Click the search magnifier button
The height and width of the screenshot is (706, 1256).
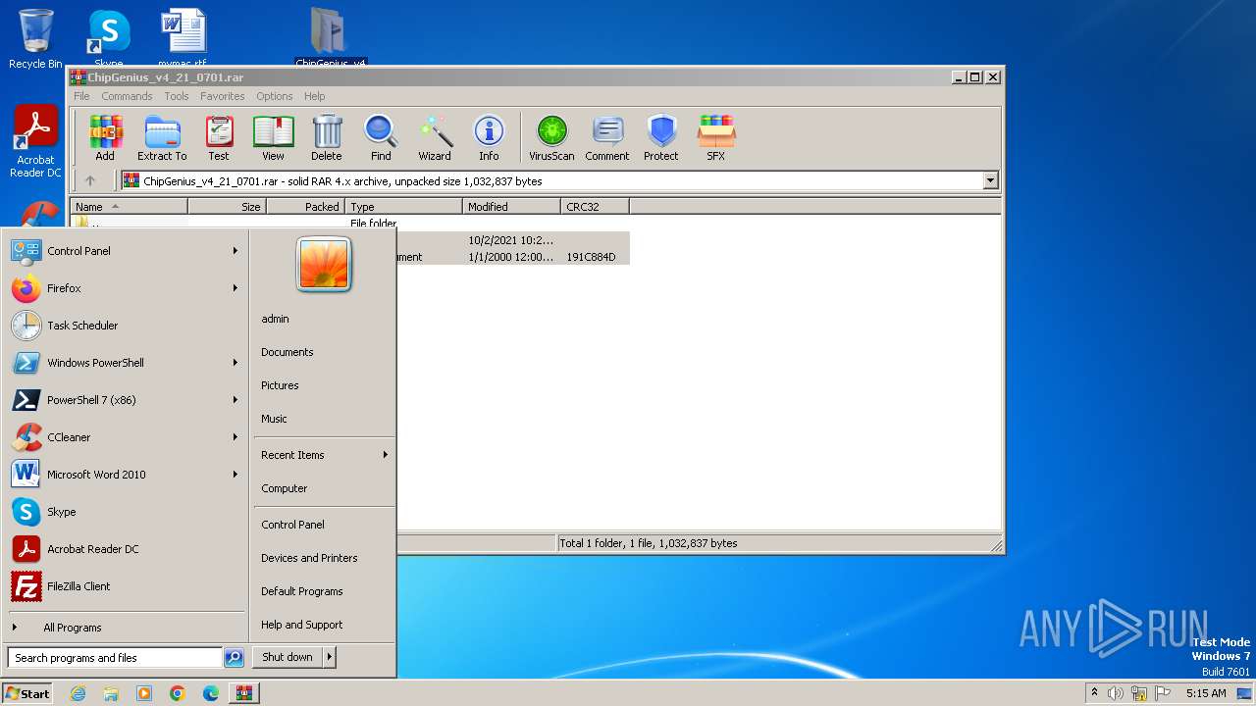coord(234,658)
